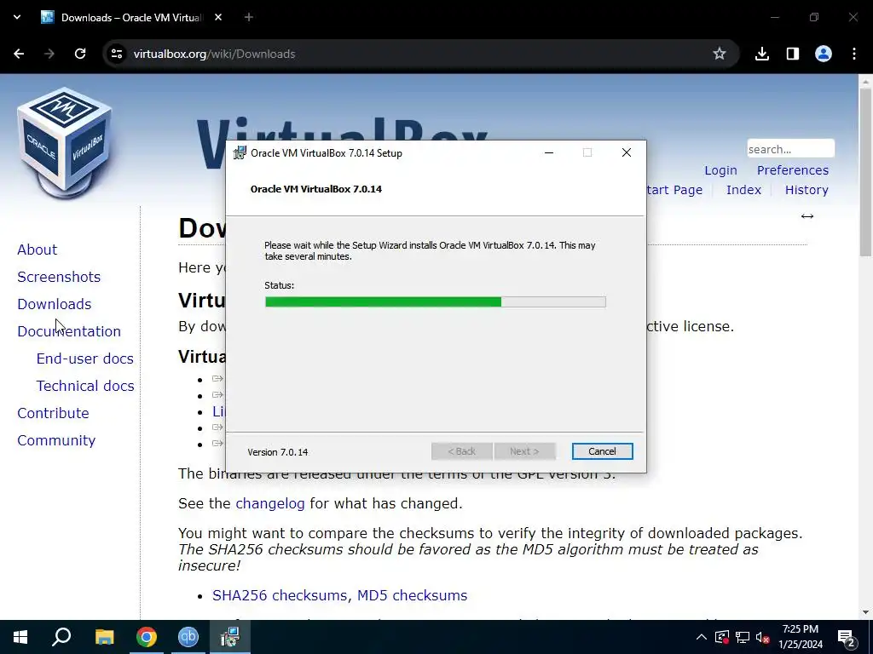Open Contribute in the sidebar
The height and width of the screenshot is (654, 873).
54,413
